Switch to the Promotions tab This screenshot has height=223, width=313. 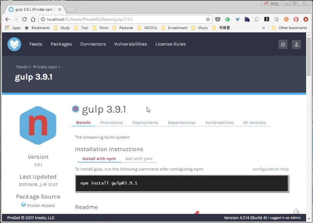pos(112,123)
